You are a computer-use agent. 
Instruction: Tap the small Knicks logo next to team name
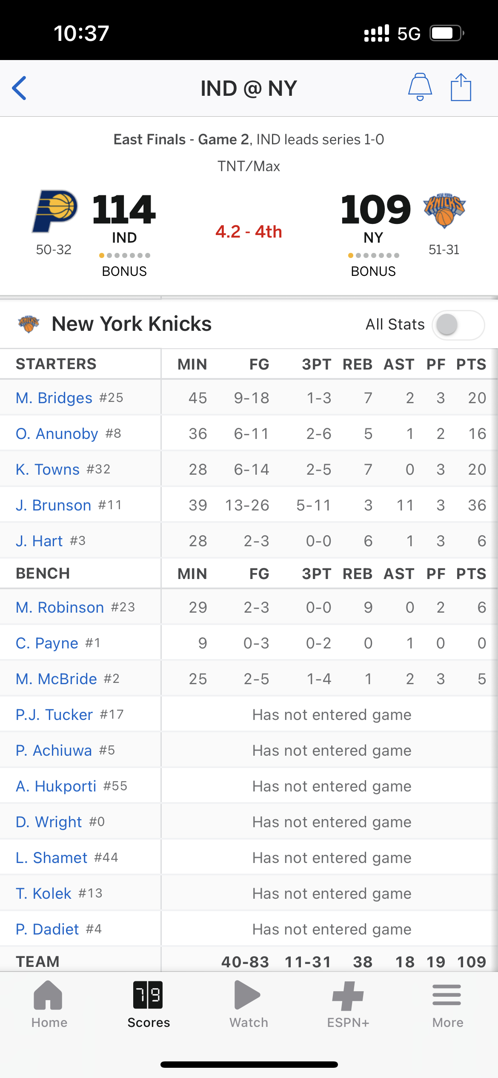[x=29, y=324]
